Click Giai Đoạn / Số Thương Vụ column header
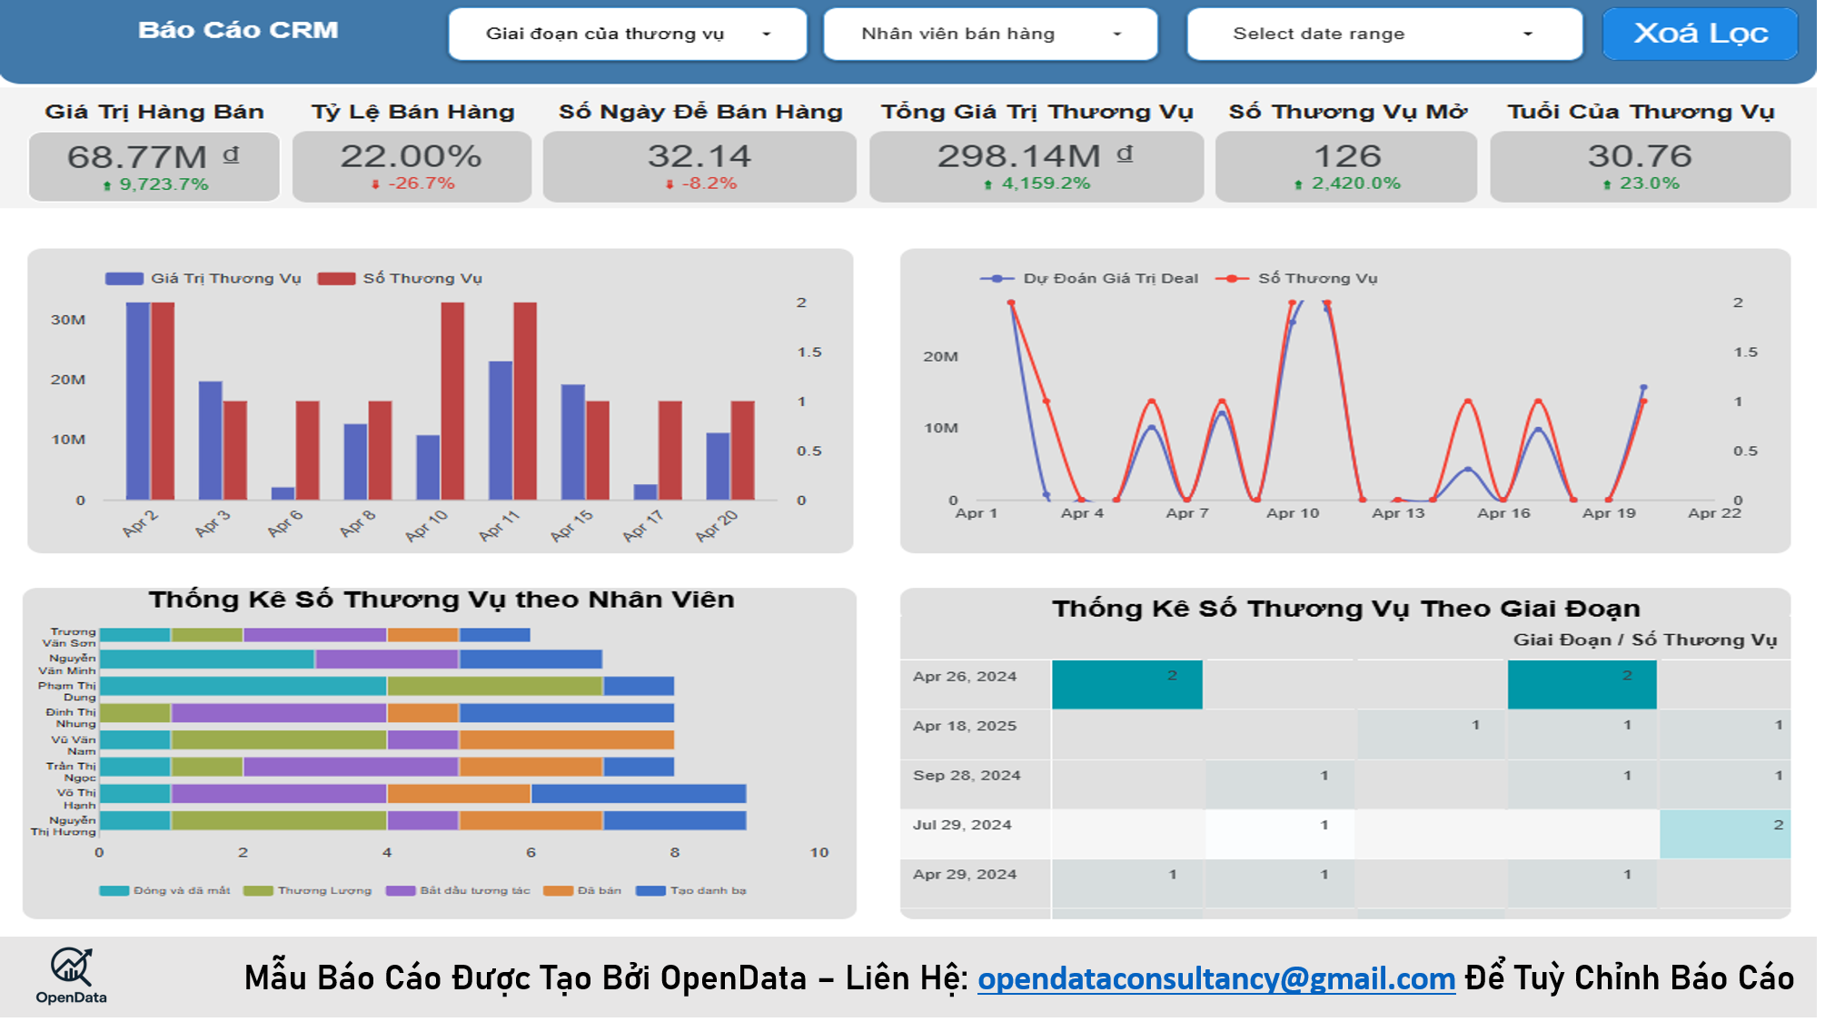 click(x=1644, y=640)
